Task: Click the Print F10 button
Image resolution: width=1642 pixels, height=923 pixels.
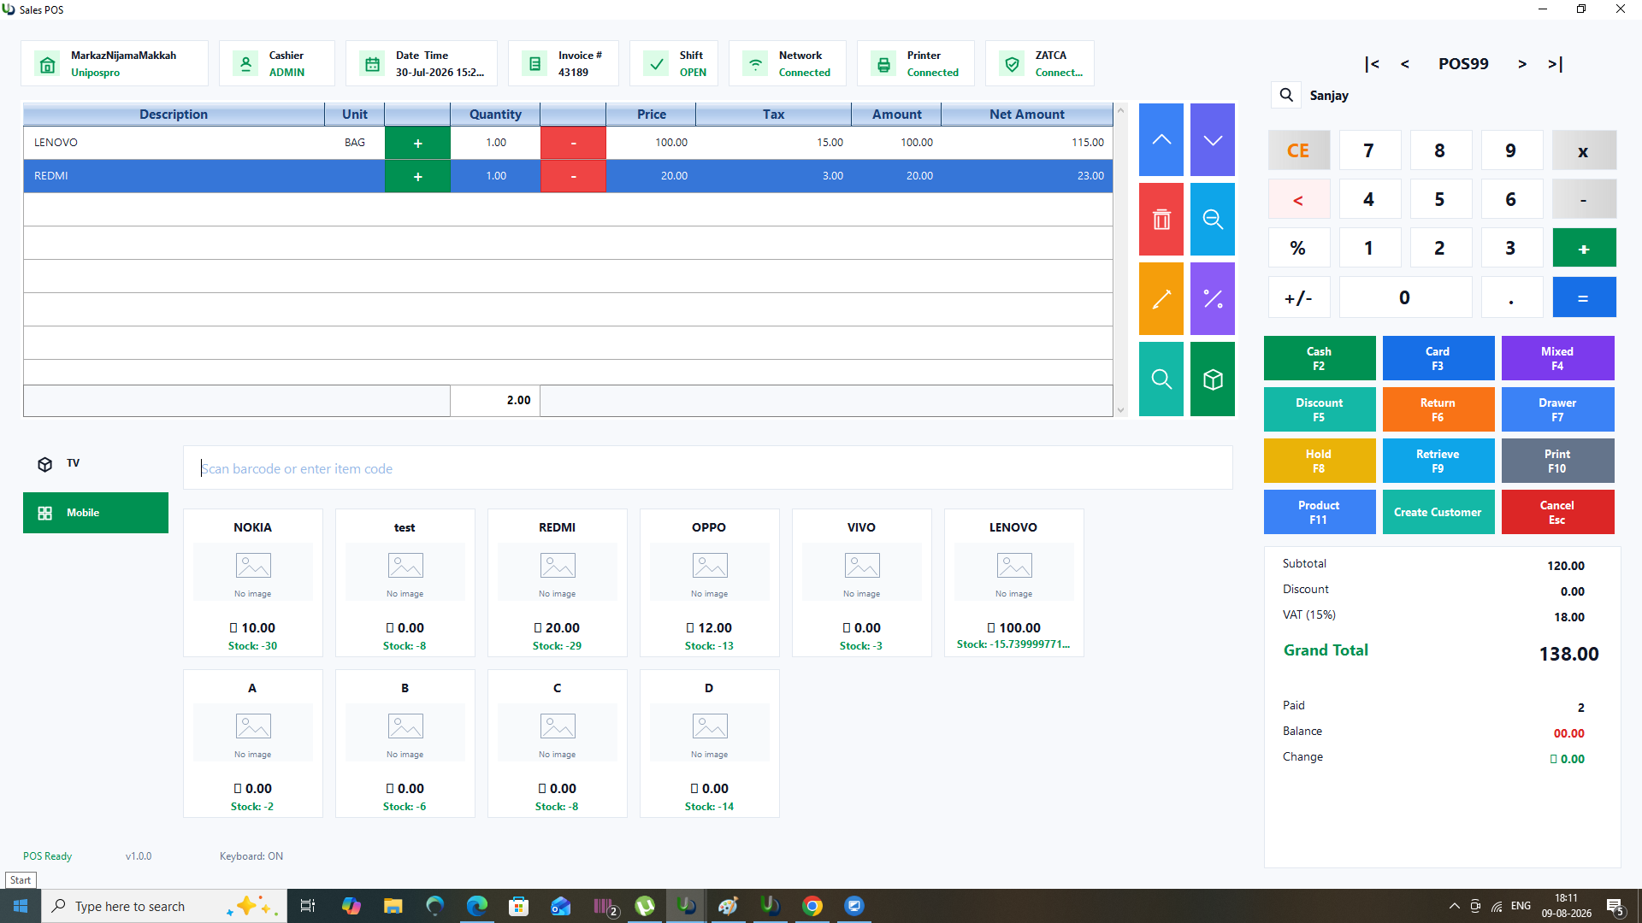Action: click(x=1558, y=461)
